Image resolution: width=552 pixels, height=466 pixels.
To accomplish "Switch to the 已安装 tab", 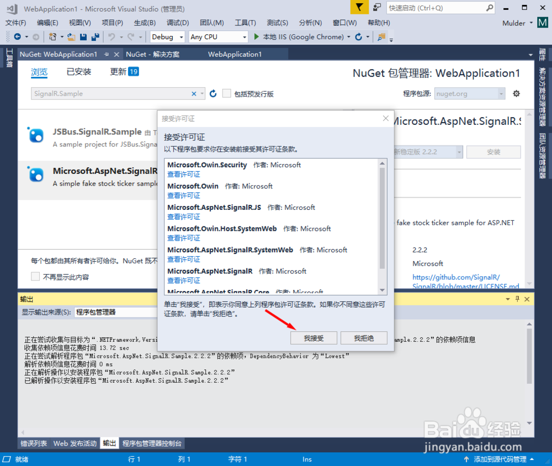I will 79,72.
